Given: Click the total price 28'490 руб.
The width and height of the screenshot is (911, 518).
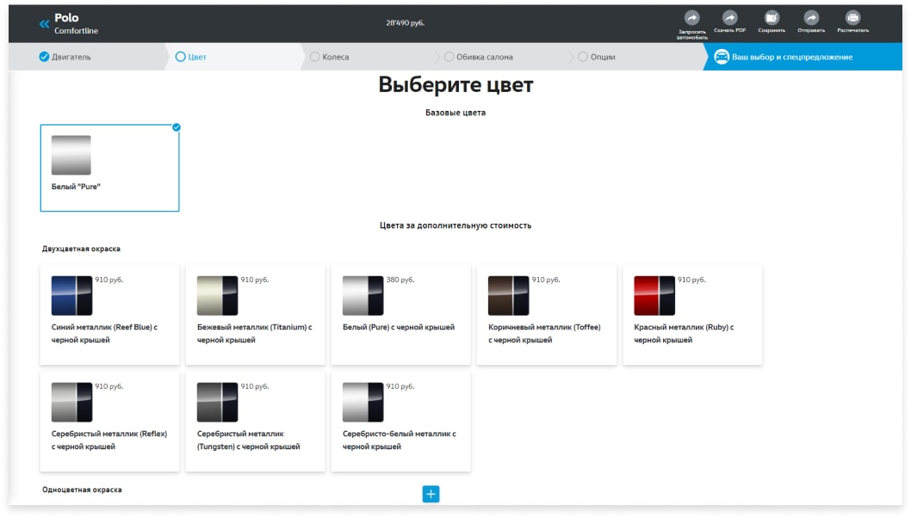Looking at the screenshot, I should (406, 23).
